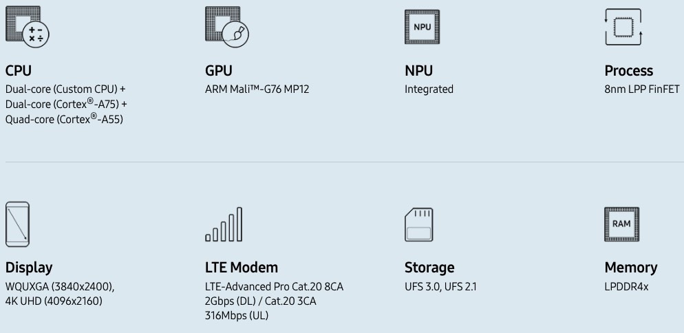Select the LTE Modem heading
Viewport: 684px width, 333px height.
tap(242, 268)
